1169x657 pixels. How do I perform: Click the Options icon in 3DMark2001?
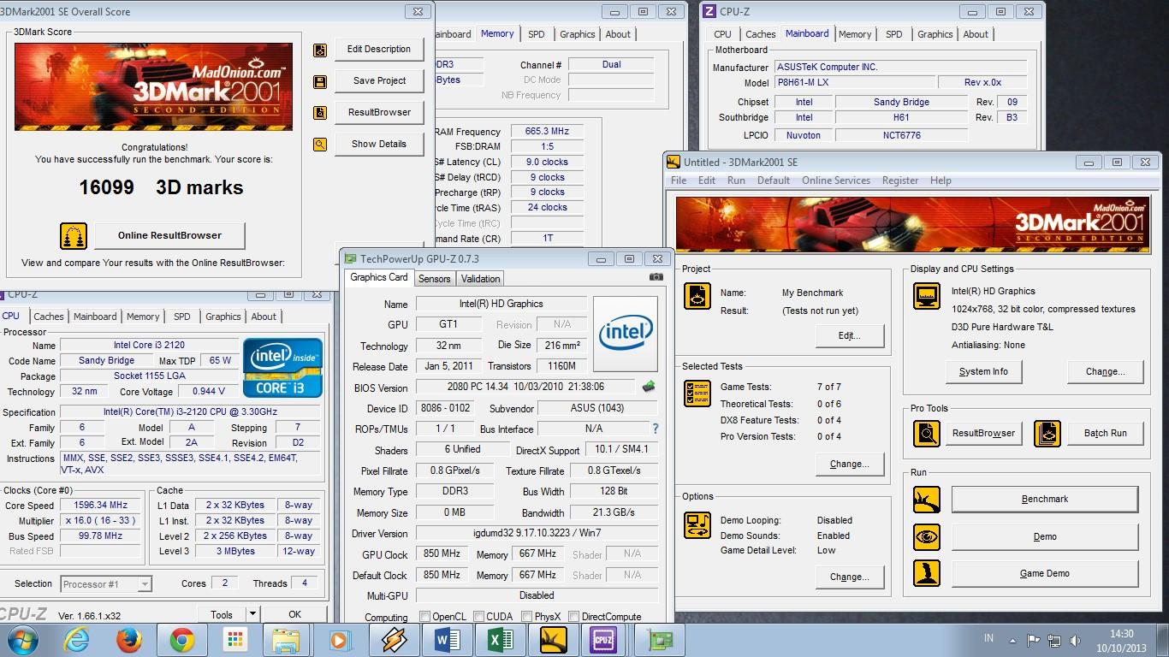697,525
